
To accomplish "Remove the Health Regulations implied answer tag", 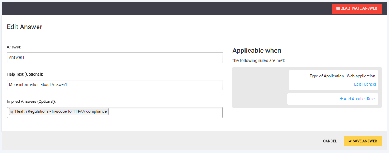I will [x=12, y=112].
